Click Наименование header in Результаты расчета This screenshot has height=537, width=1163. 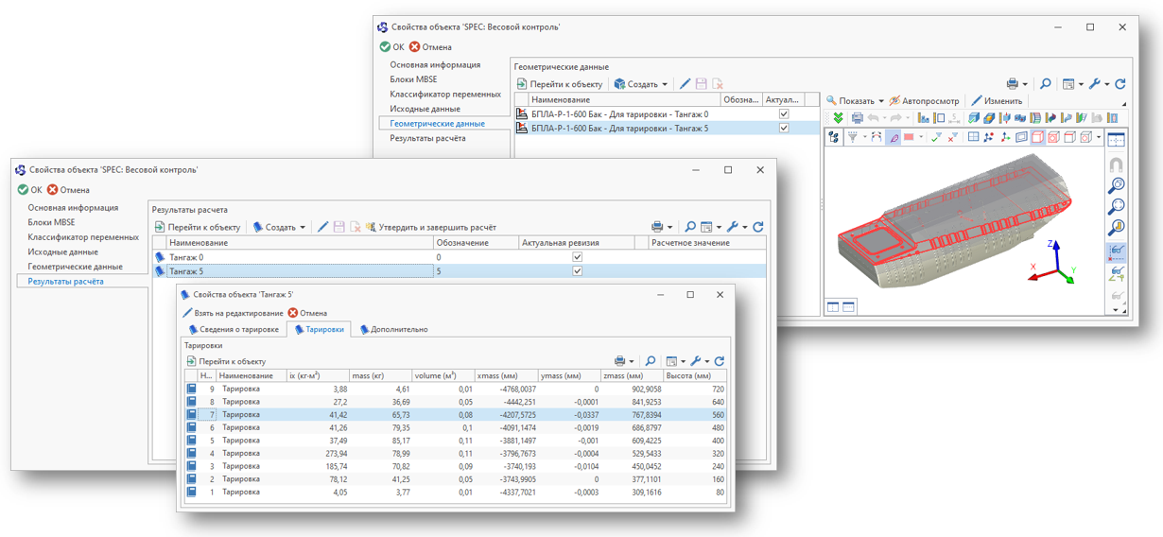300,243
